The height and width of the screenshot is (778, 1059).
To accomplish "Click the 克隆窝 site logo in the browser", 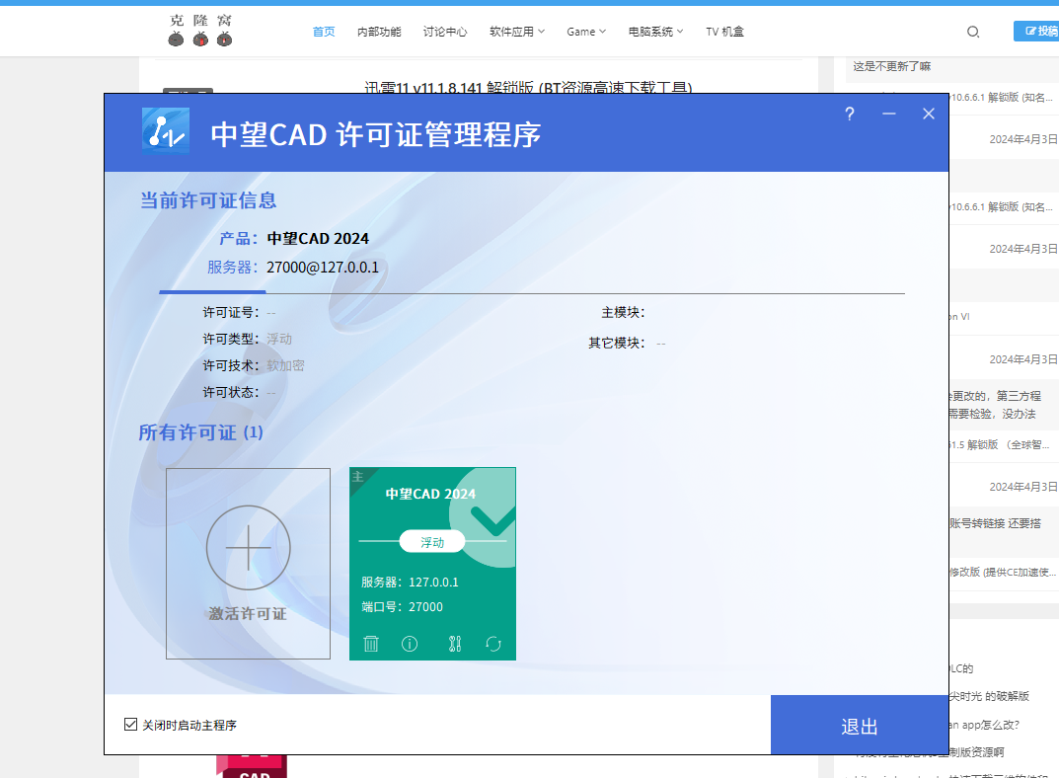I will (200, 31).
